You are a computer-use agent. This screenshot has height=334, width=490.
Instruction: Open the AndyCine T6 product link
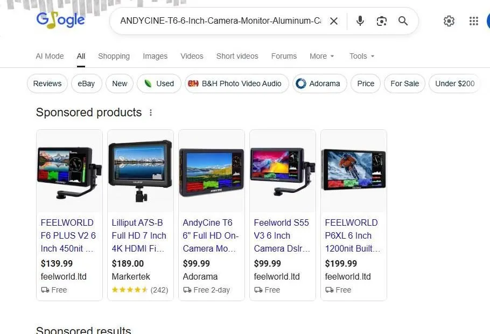(211, 235)
